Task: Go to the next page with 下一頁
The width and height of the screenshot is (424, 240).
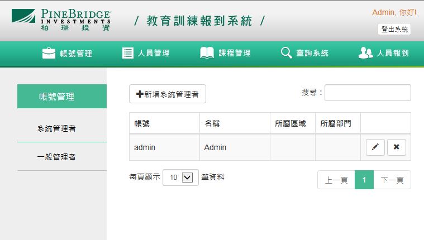Action: [392, 180]
